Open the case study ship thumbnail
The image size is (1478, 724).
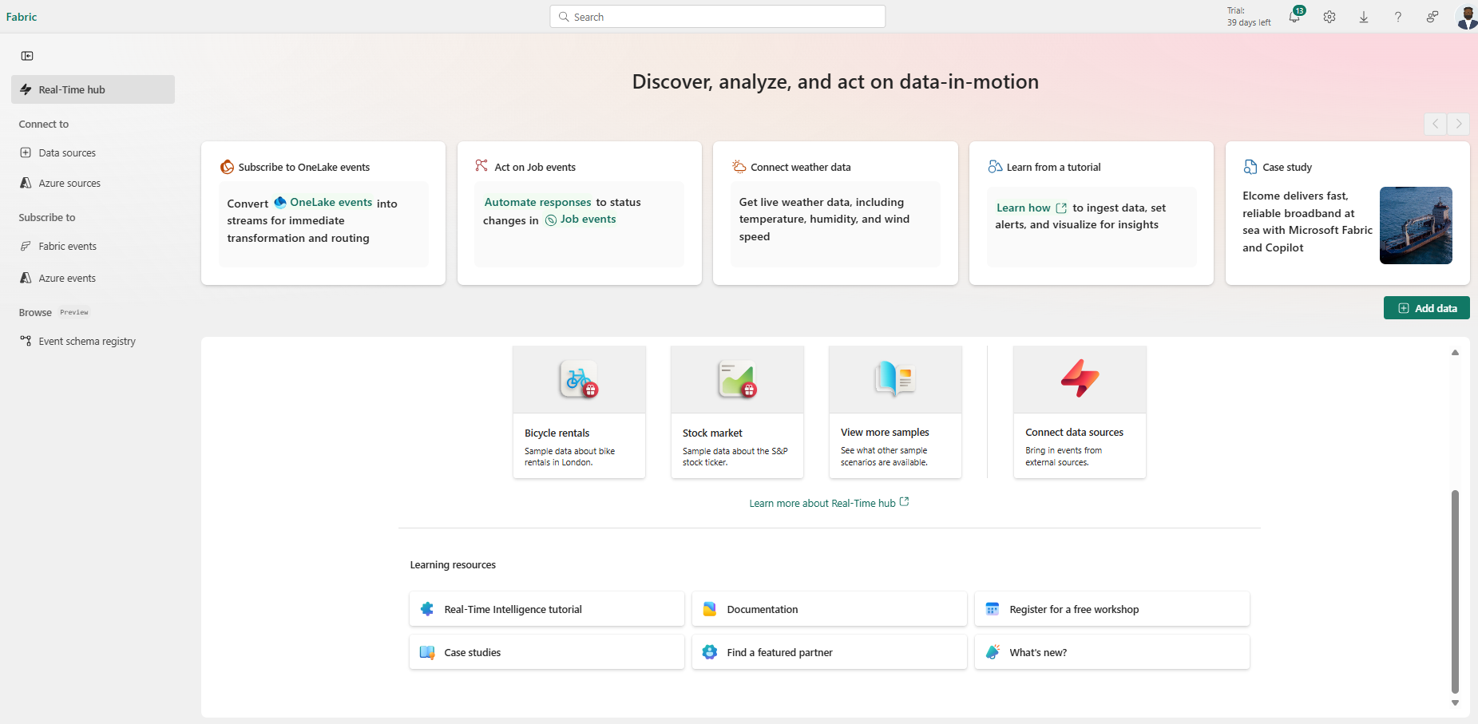(x=1415, y=225)
